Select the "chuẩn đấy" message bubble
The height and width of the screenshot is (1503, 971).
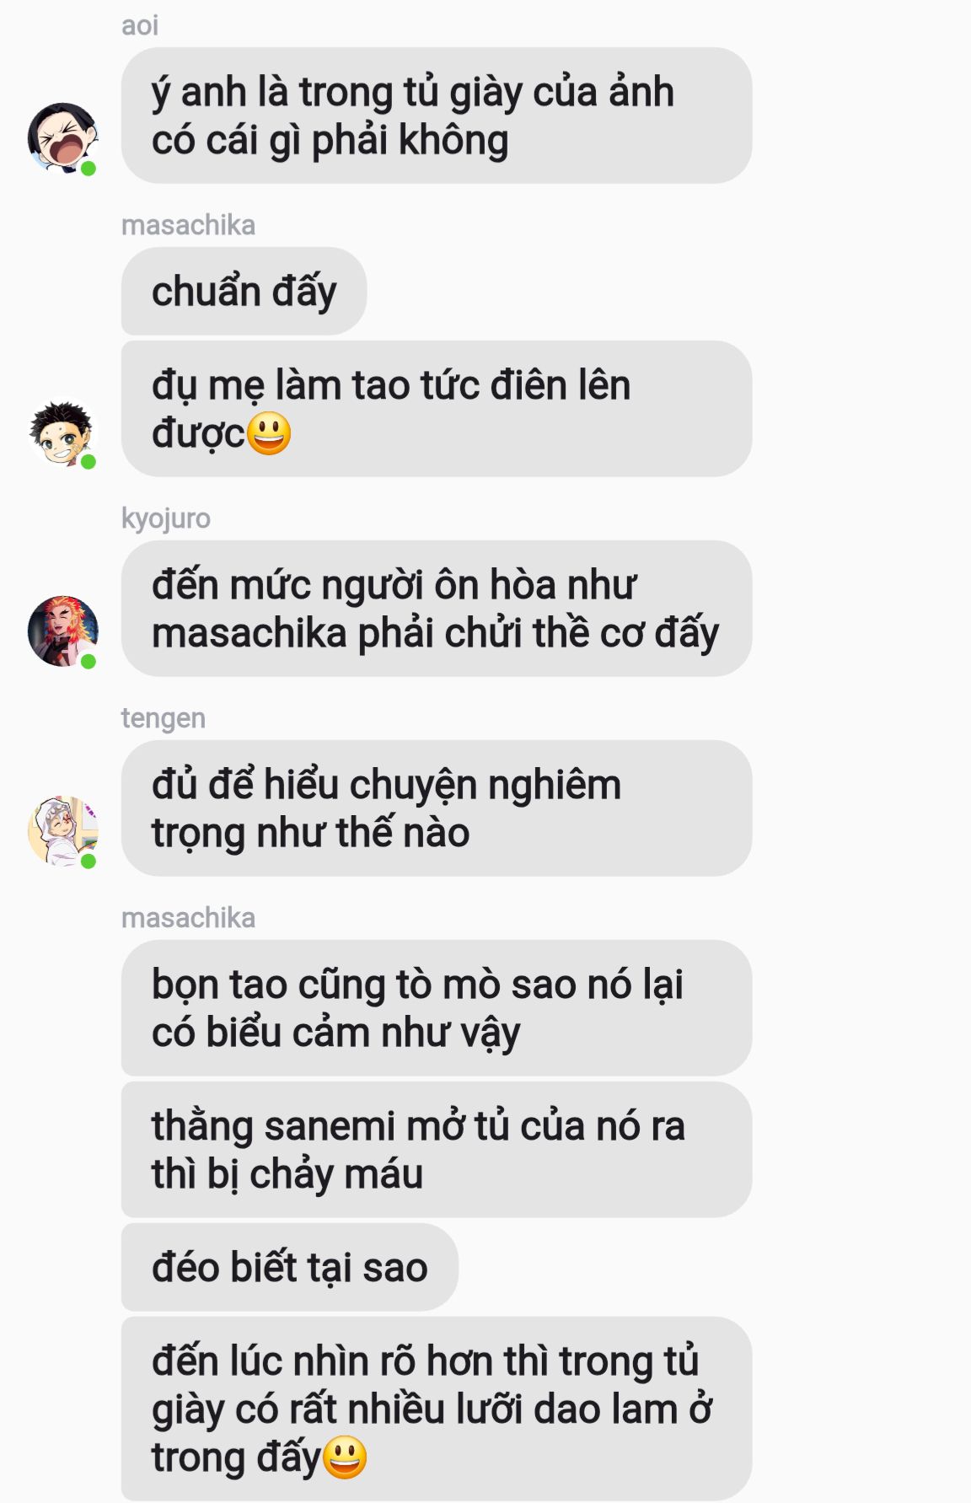(x=244, y=291)
